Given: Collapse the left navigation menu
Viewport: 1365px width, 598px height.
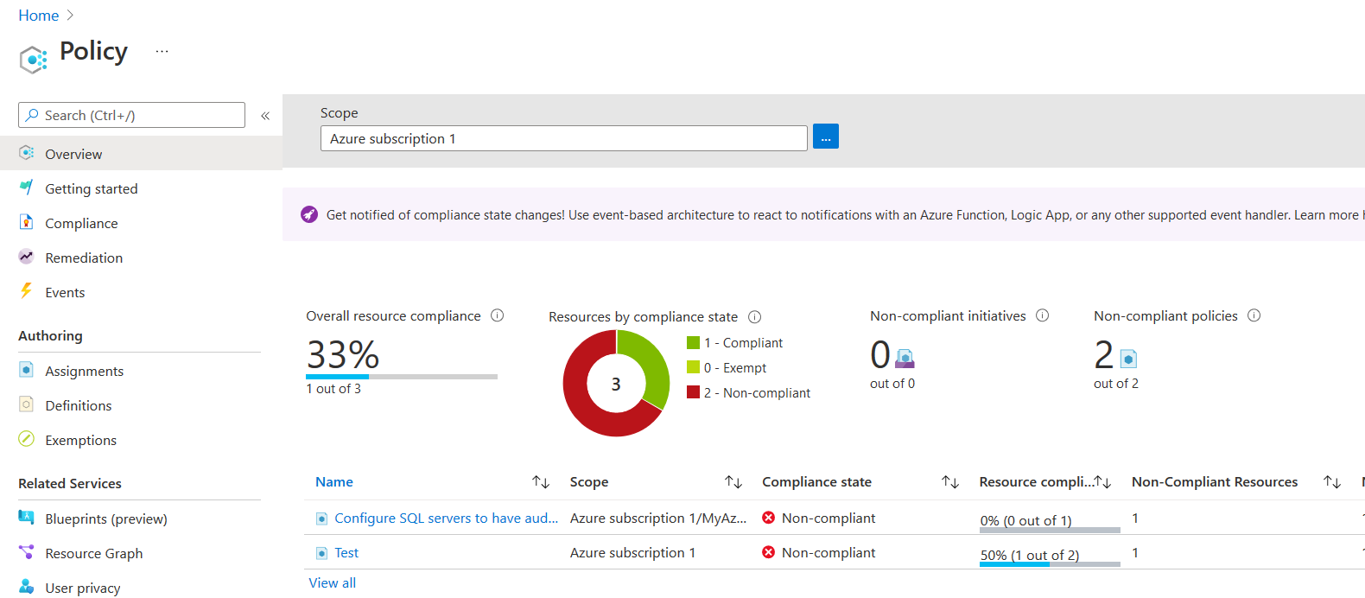Looking at the screenshot, I should pos(265,116).
